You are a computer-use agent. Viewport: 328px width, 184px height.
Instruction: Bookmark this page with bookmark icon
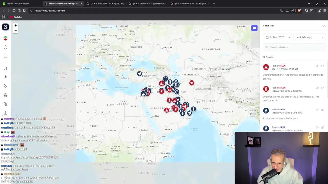pyautogui.click(x=24, y=11)
